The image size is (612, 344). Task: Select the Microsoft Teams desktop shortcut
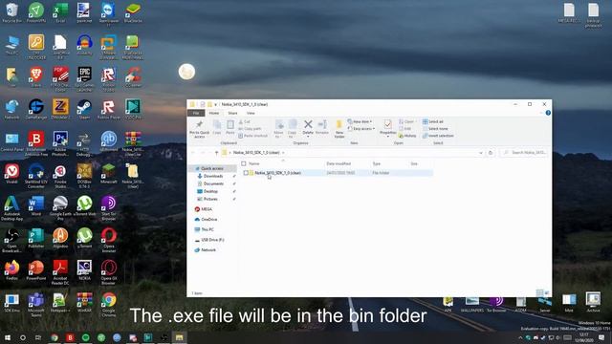(36, 305)
